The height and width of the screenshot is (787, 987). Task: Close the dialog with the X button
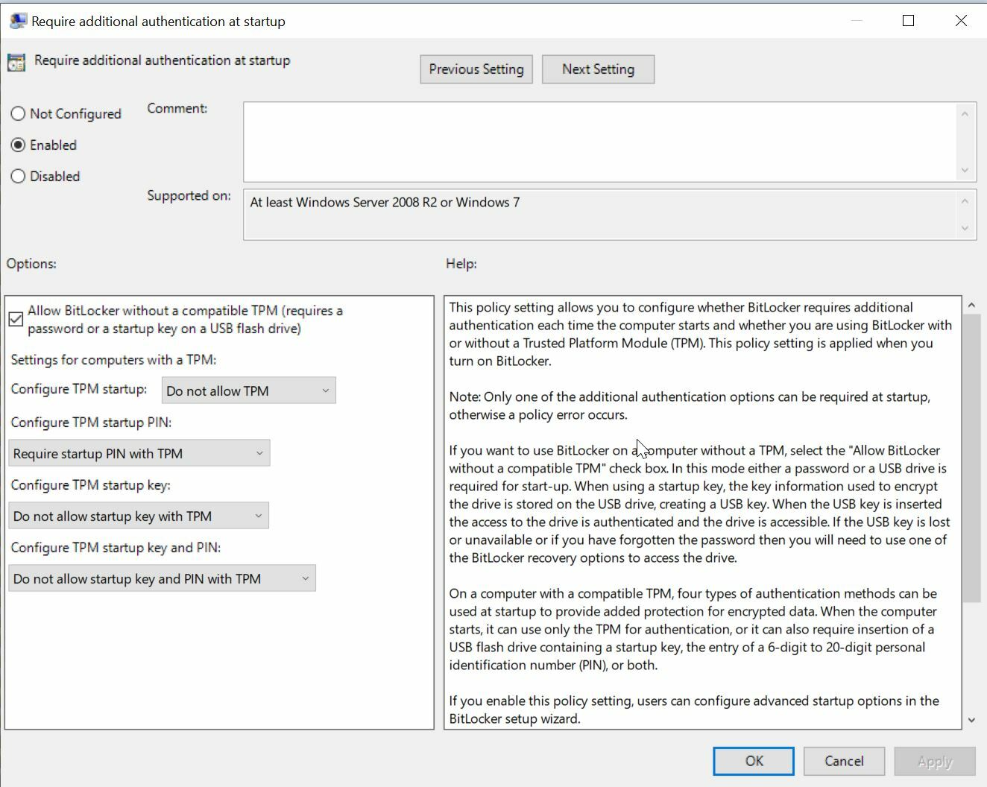[961, 21]
